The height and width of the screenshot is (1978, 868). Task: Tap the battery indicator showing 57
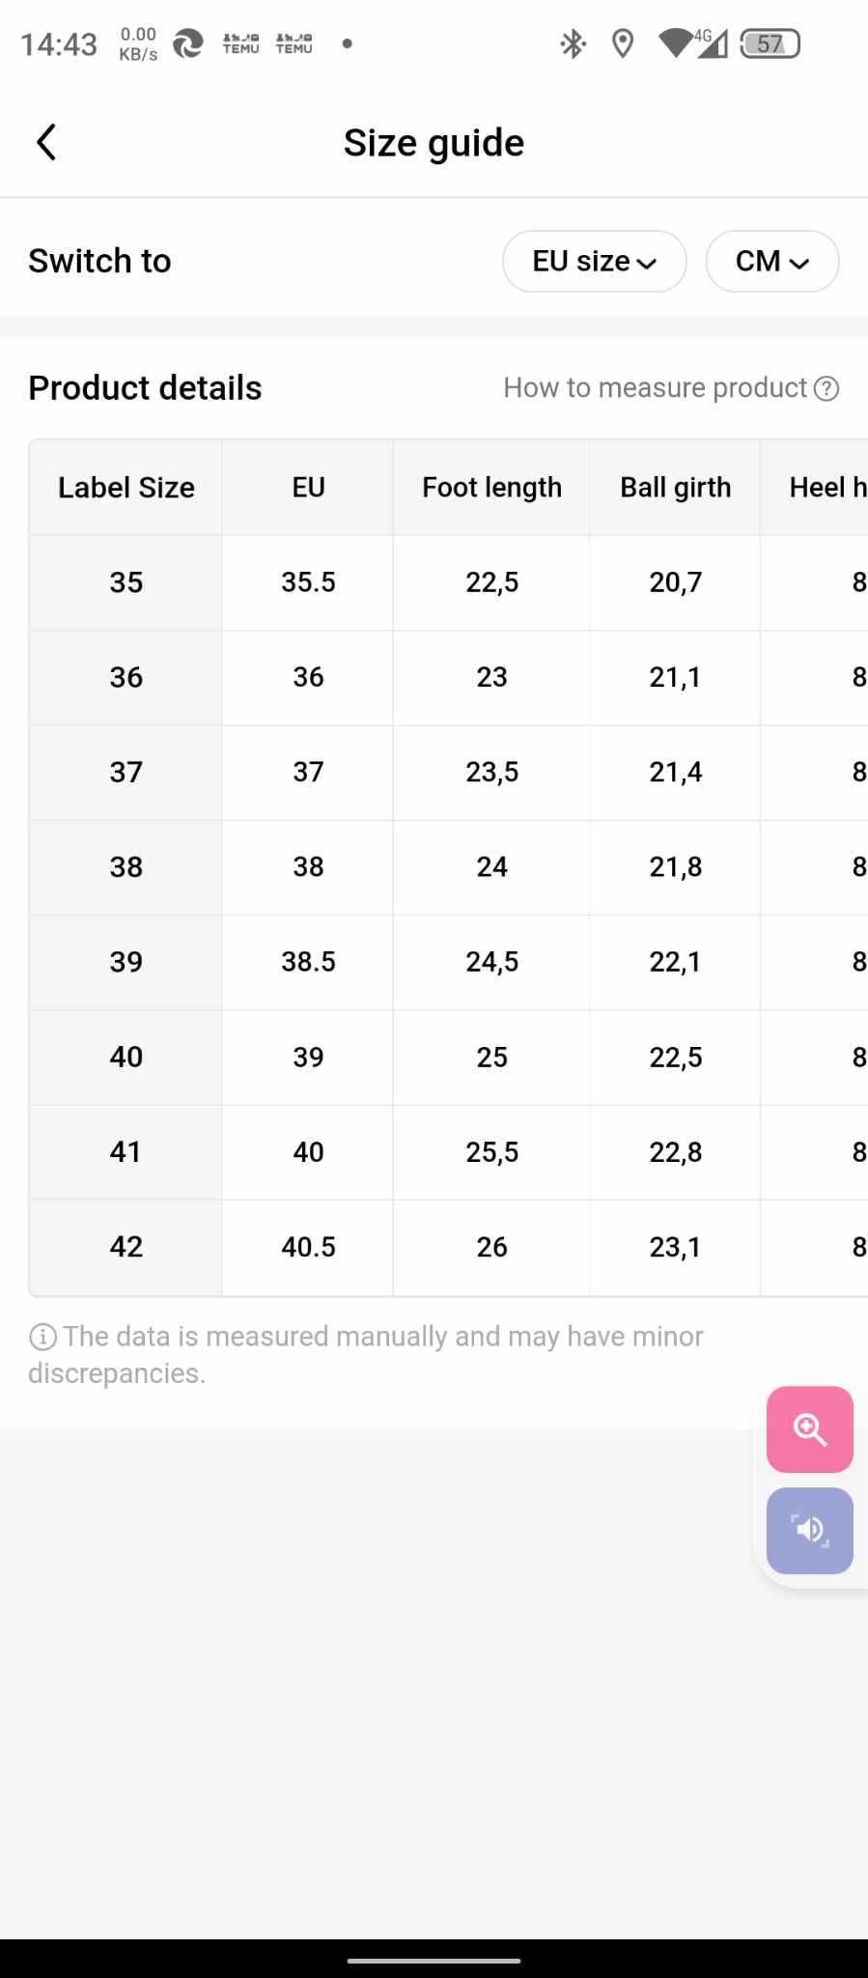point(770,43)
